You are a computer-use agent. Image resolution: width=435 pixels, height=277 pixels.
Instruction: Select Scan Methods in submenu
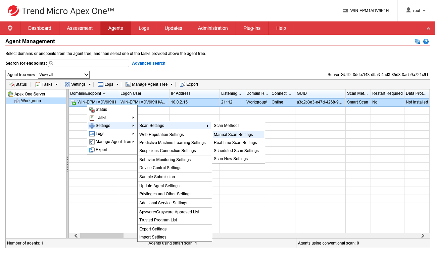click(x=239, y=126)
